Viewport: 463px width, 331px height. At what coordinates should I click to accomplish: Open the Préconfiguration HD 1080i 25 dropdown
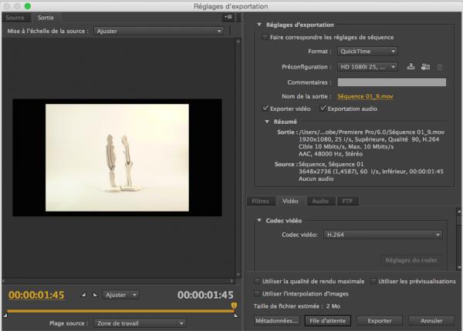pyautogui.click(x=367, y=67)
